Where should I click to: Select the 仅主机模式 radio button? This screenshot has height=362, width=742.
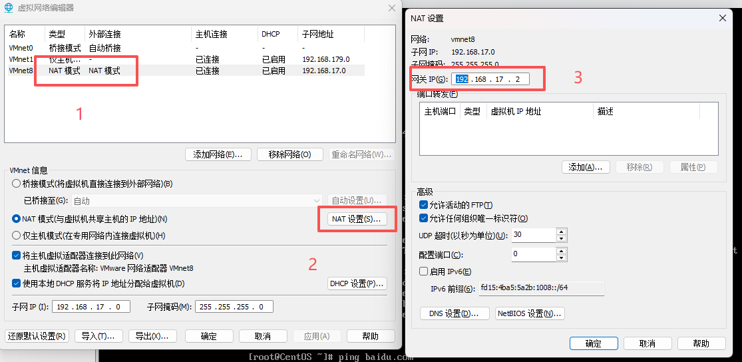point(17,236)
